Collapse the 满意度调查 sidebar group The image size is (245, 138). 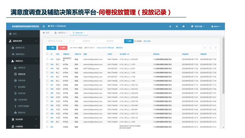pos(36,41)
